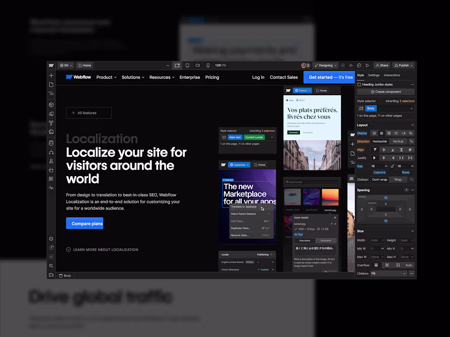Image resolution: width=450 pixels, height=337 pixels.
Task: Open the CMS Collections panel
Action: click(x=51, y=144)
